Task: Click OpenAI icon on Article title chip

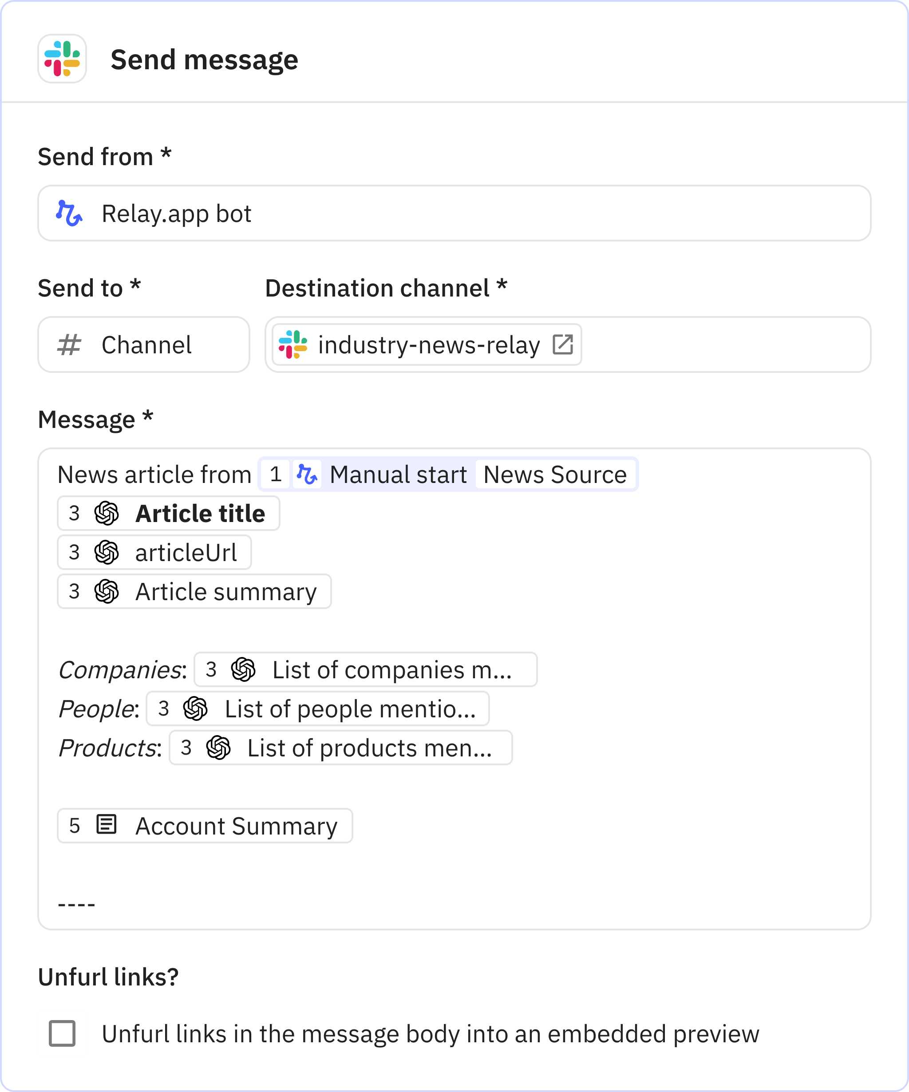Action: [107, 513]
